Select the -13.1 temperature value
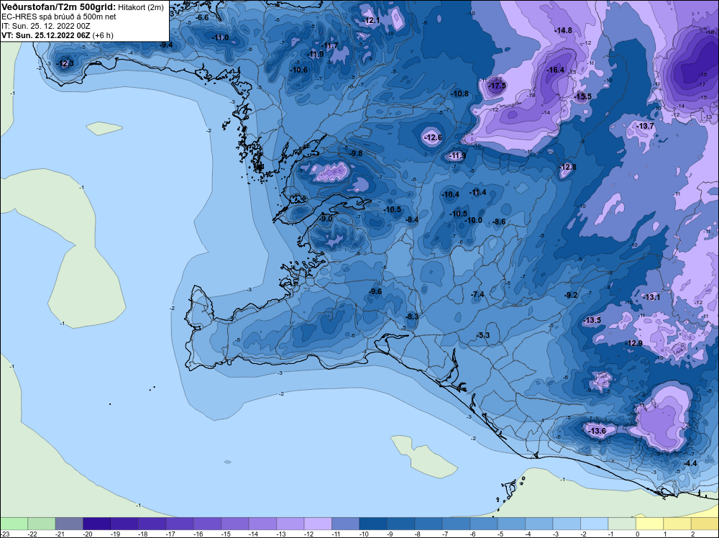The image size is (719, 538). (x=651, y=297)
